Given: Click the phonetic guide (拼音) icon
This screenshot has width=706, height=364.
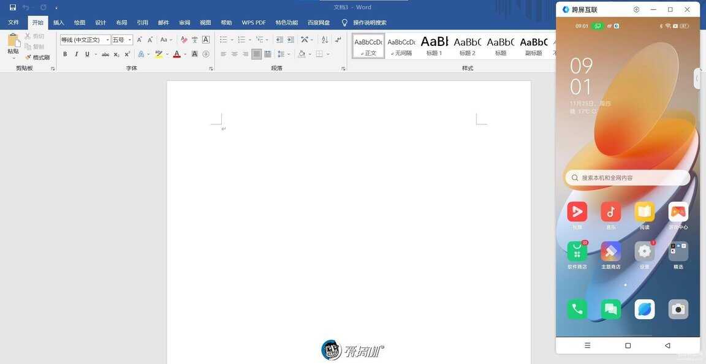Looking at the screenshot, I should click(x=194, y=40).
